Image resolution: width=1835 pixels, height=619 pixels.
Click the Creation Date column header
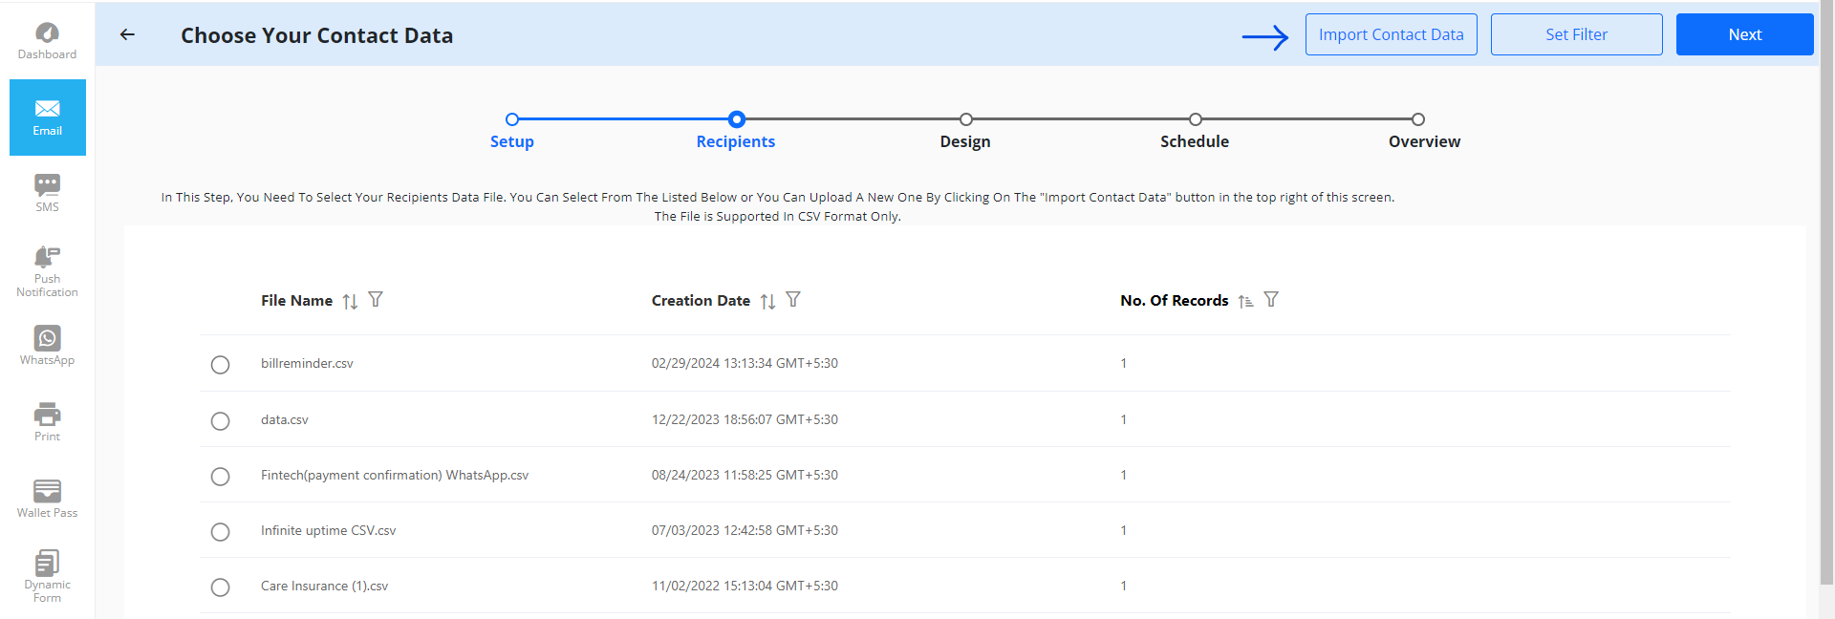[701, 300]
